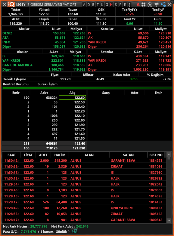This screenshot has height=236, width=174.
Task: Click the 121.50 bid price row
Action: click(x=44, y=138)
